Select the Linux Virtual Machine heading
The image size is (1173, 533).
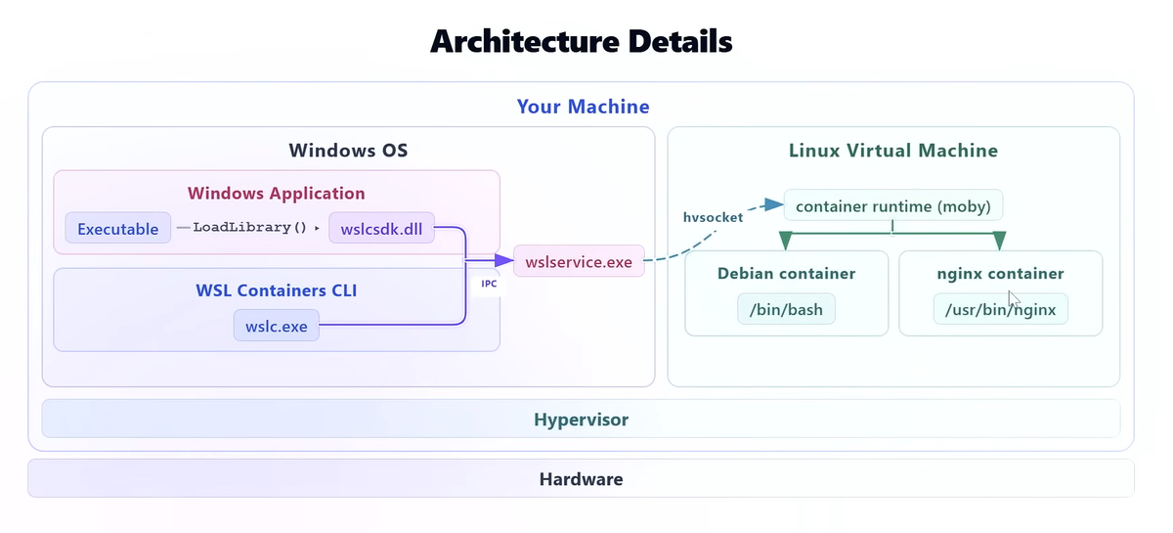(893, 151)
